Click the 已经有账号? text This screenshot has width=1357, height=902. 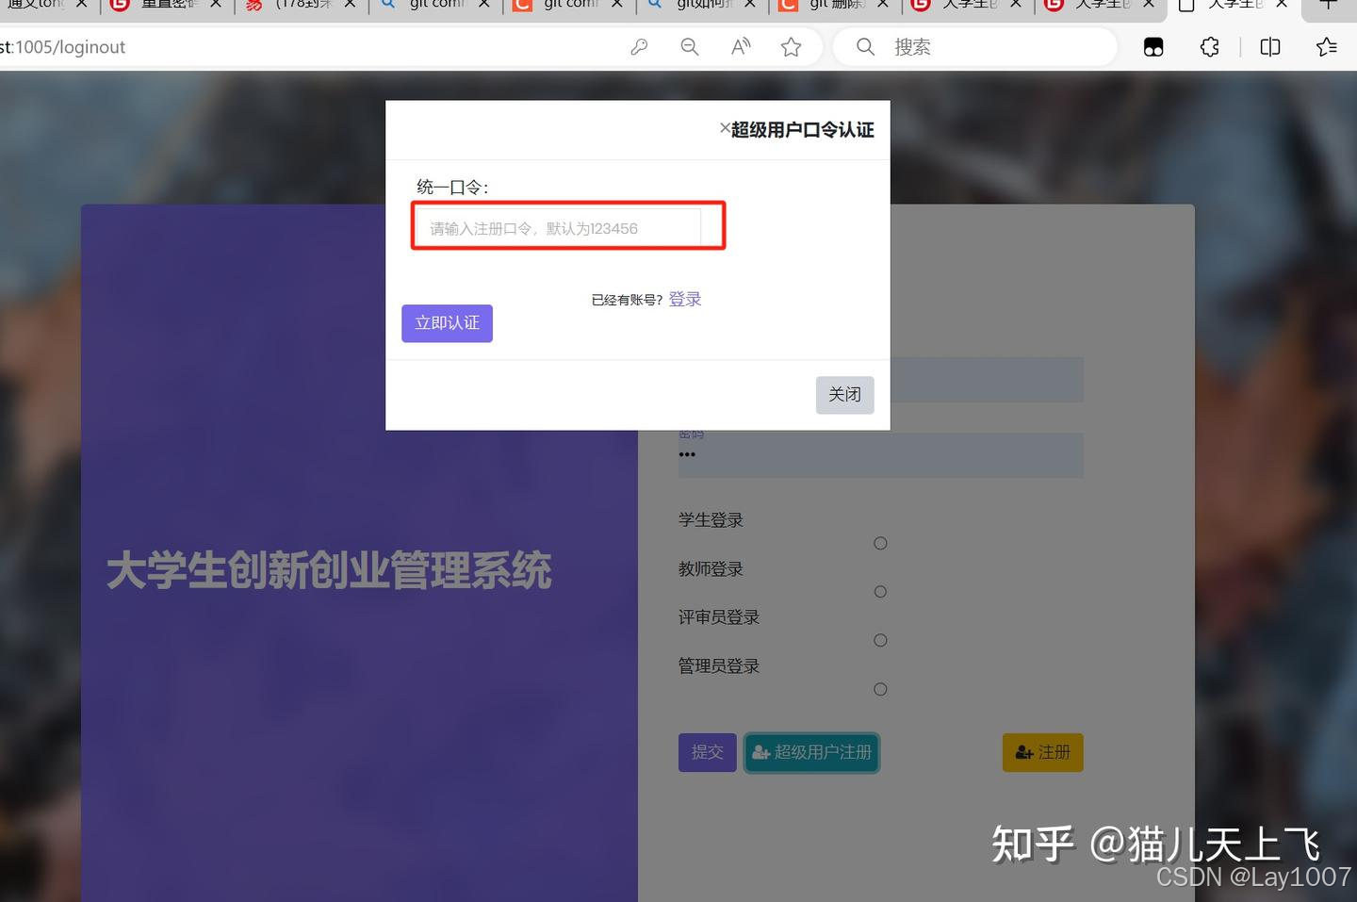[x=627, y=300]
